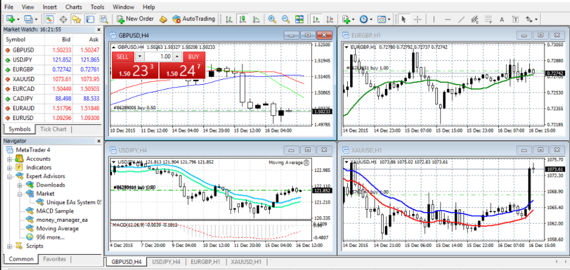This screenshot has width=570, height=270.
Task: Open the Strategy Tester icon
Action: 104,20
